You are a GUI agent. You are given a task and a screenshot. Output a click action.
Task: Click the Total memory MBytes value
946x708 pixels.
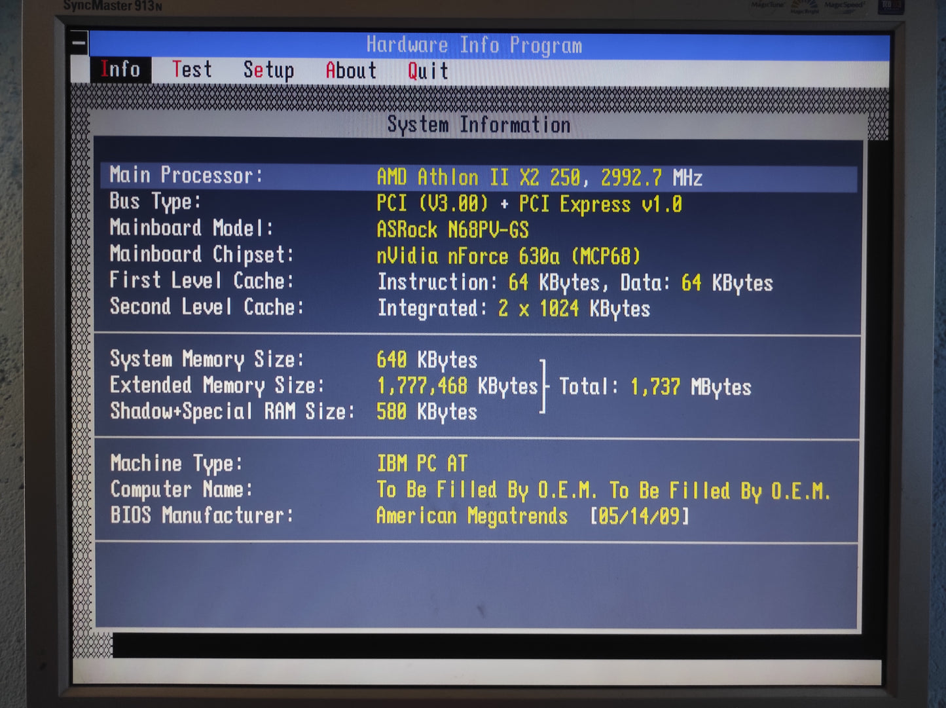(690, 387)
